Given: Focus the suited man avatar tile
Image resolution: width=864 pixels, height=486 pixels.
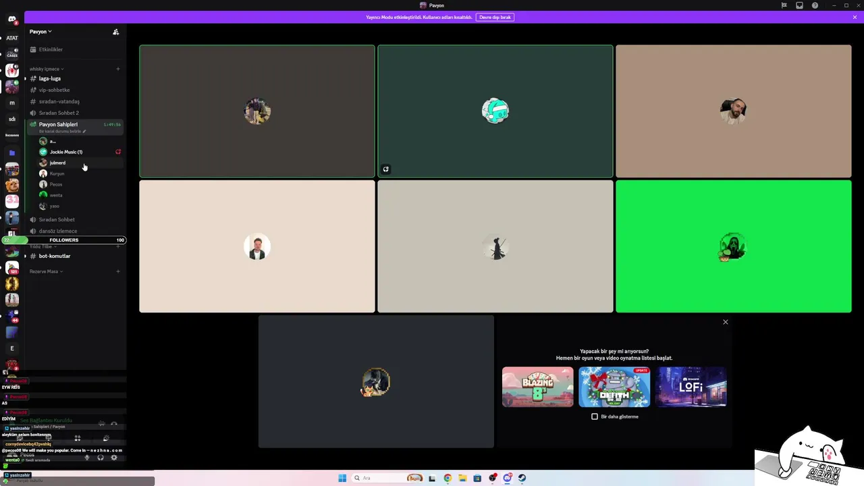Looking at the screenshot, I should tap(257, 246).
